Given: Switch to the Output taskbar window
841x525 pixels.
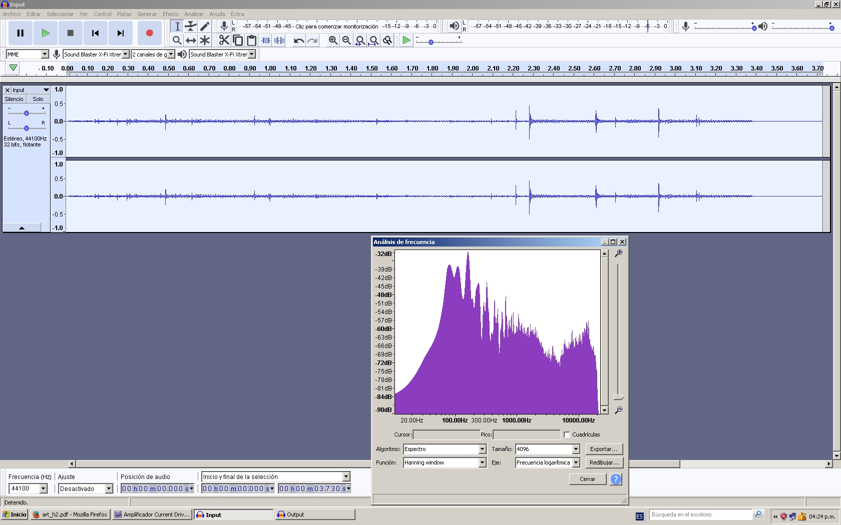Looking at the screenshot, I should (314, 514).
